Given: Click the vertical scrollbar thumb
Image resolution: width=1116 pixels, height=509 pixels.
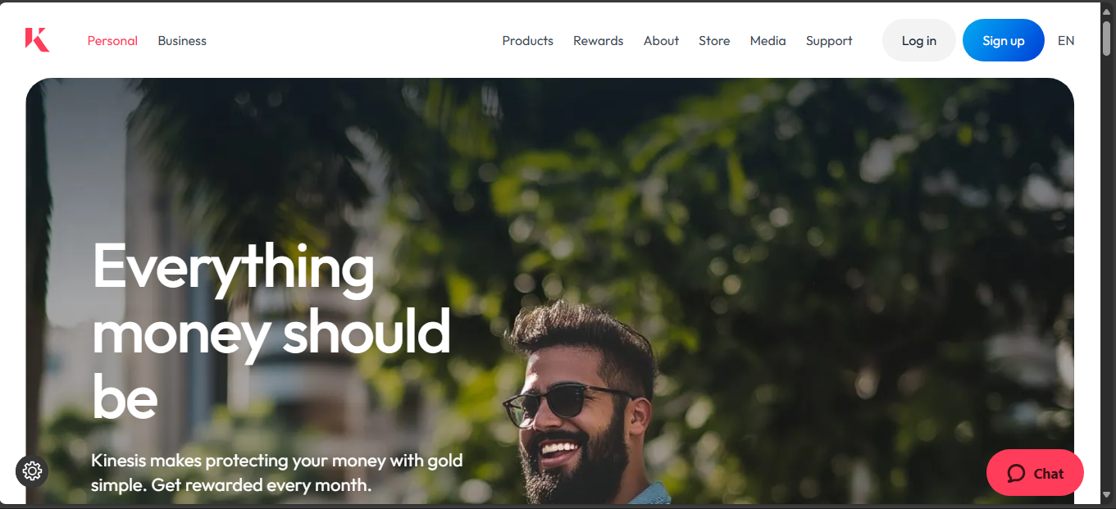Looking at the screenshot, I should point(1107,37).
